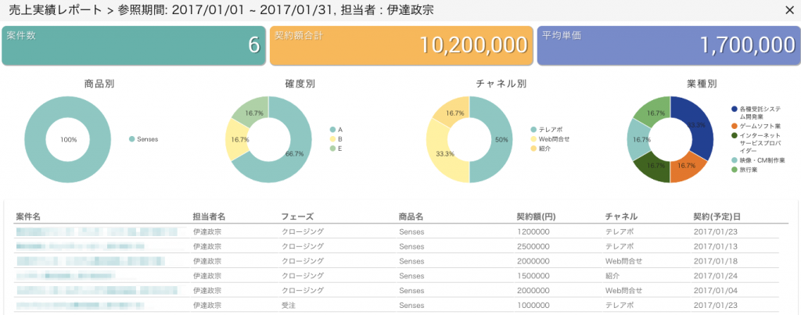Click the 紹介 legend marker dot

[x=533, y=148]
